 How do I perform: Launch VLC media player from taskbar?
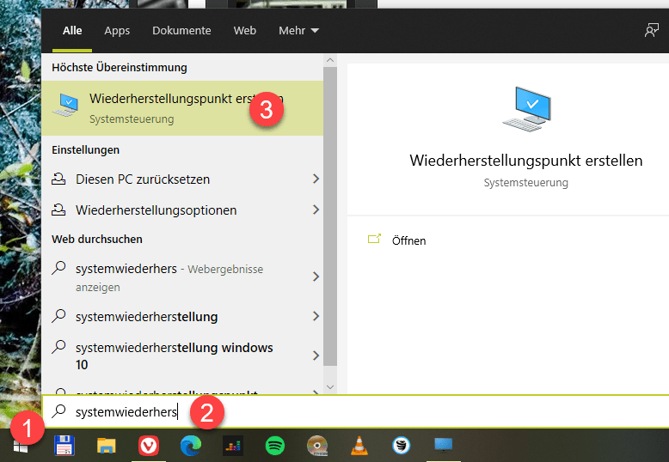pos(359,446)
